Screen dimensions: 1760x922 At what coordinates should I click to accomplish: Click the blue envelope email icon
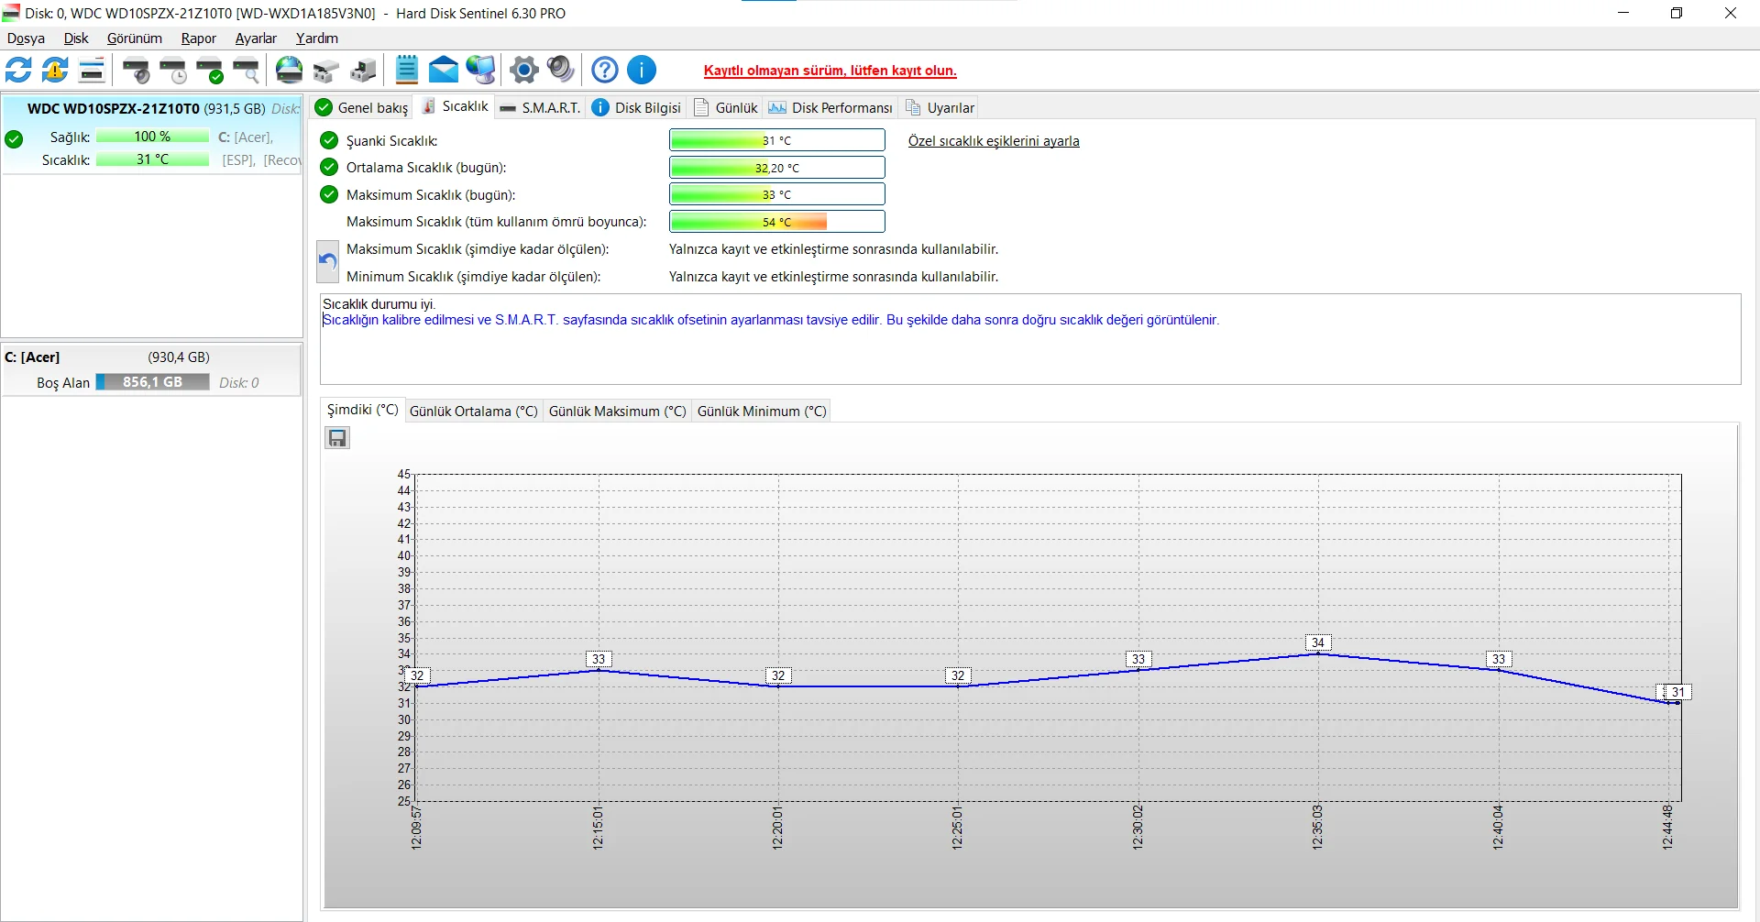coord(444,70)
